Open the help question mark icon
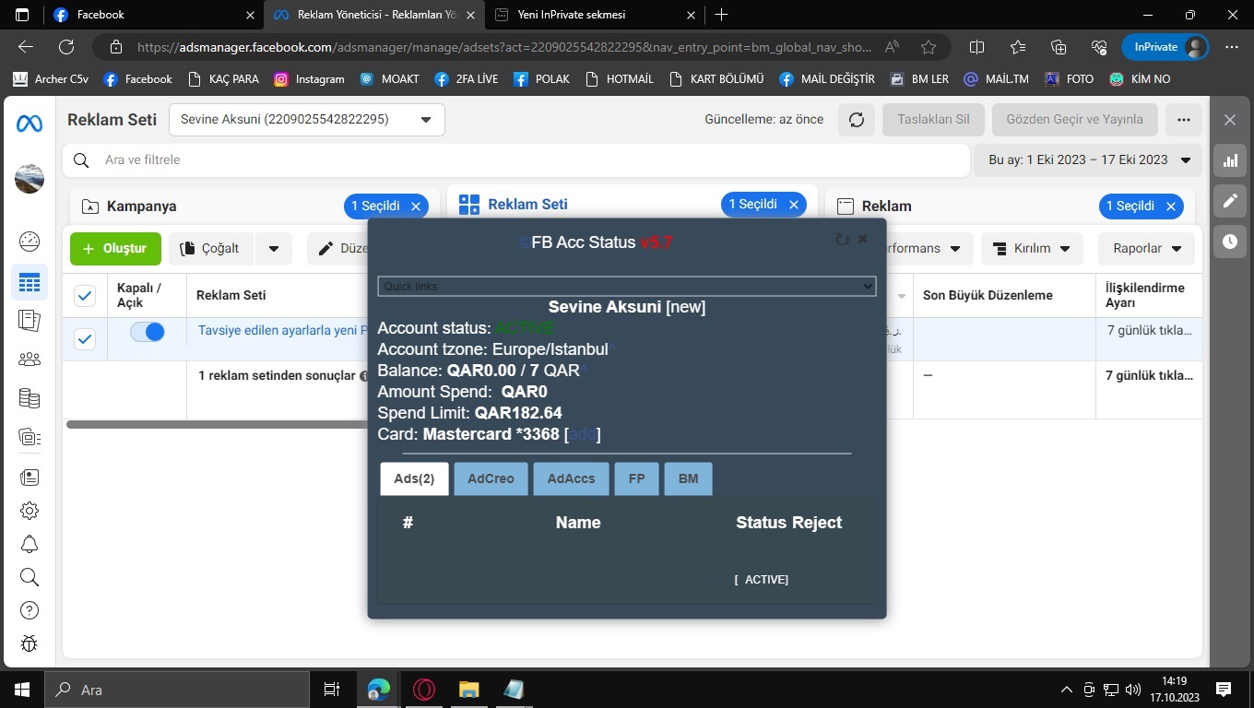This screenshot has height=708, width=1254. tap(30, 610)
